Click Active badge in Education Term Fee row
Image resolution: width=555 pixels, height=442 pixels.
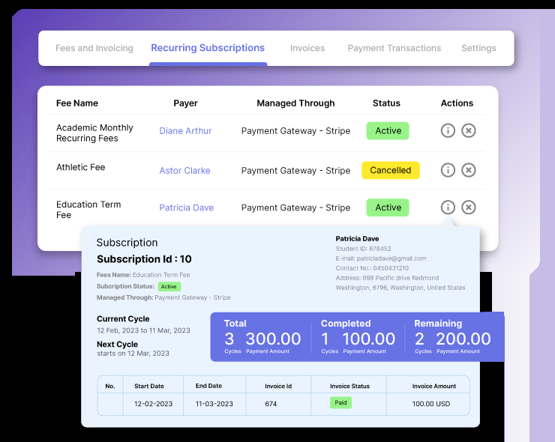(388, 208)
